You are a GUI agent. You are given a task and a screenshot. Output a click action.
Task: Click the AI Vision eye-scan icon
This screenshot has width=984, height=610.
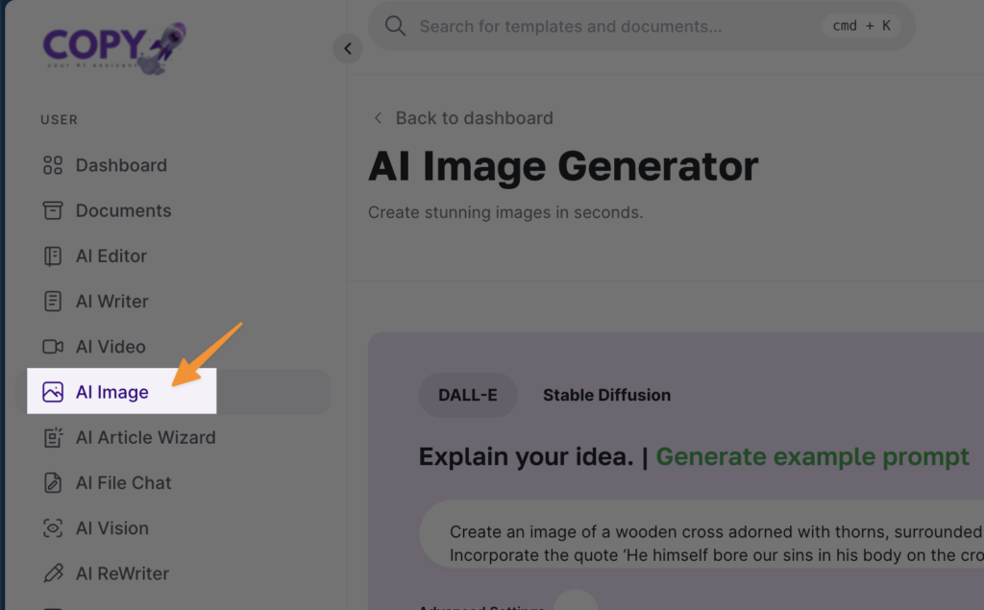tap(53, 528)
